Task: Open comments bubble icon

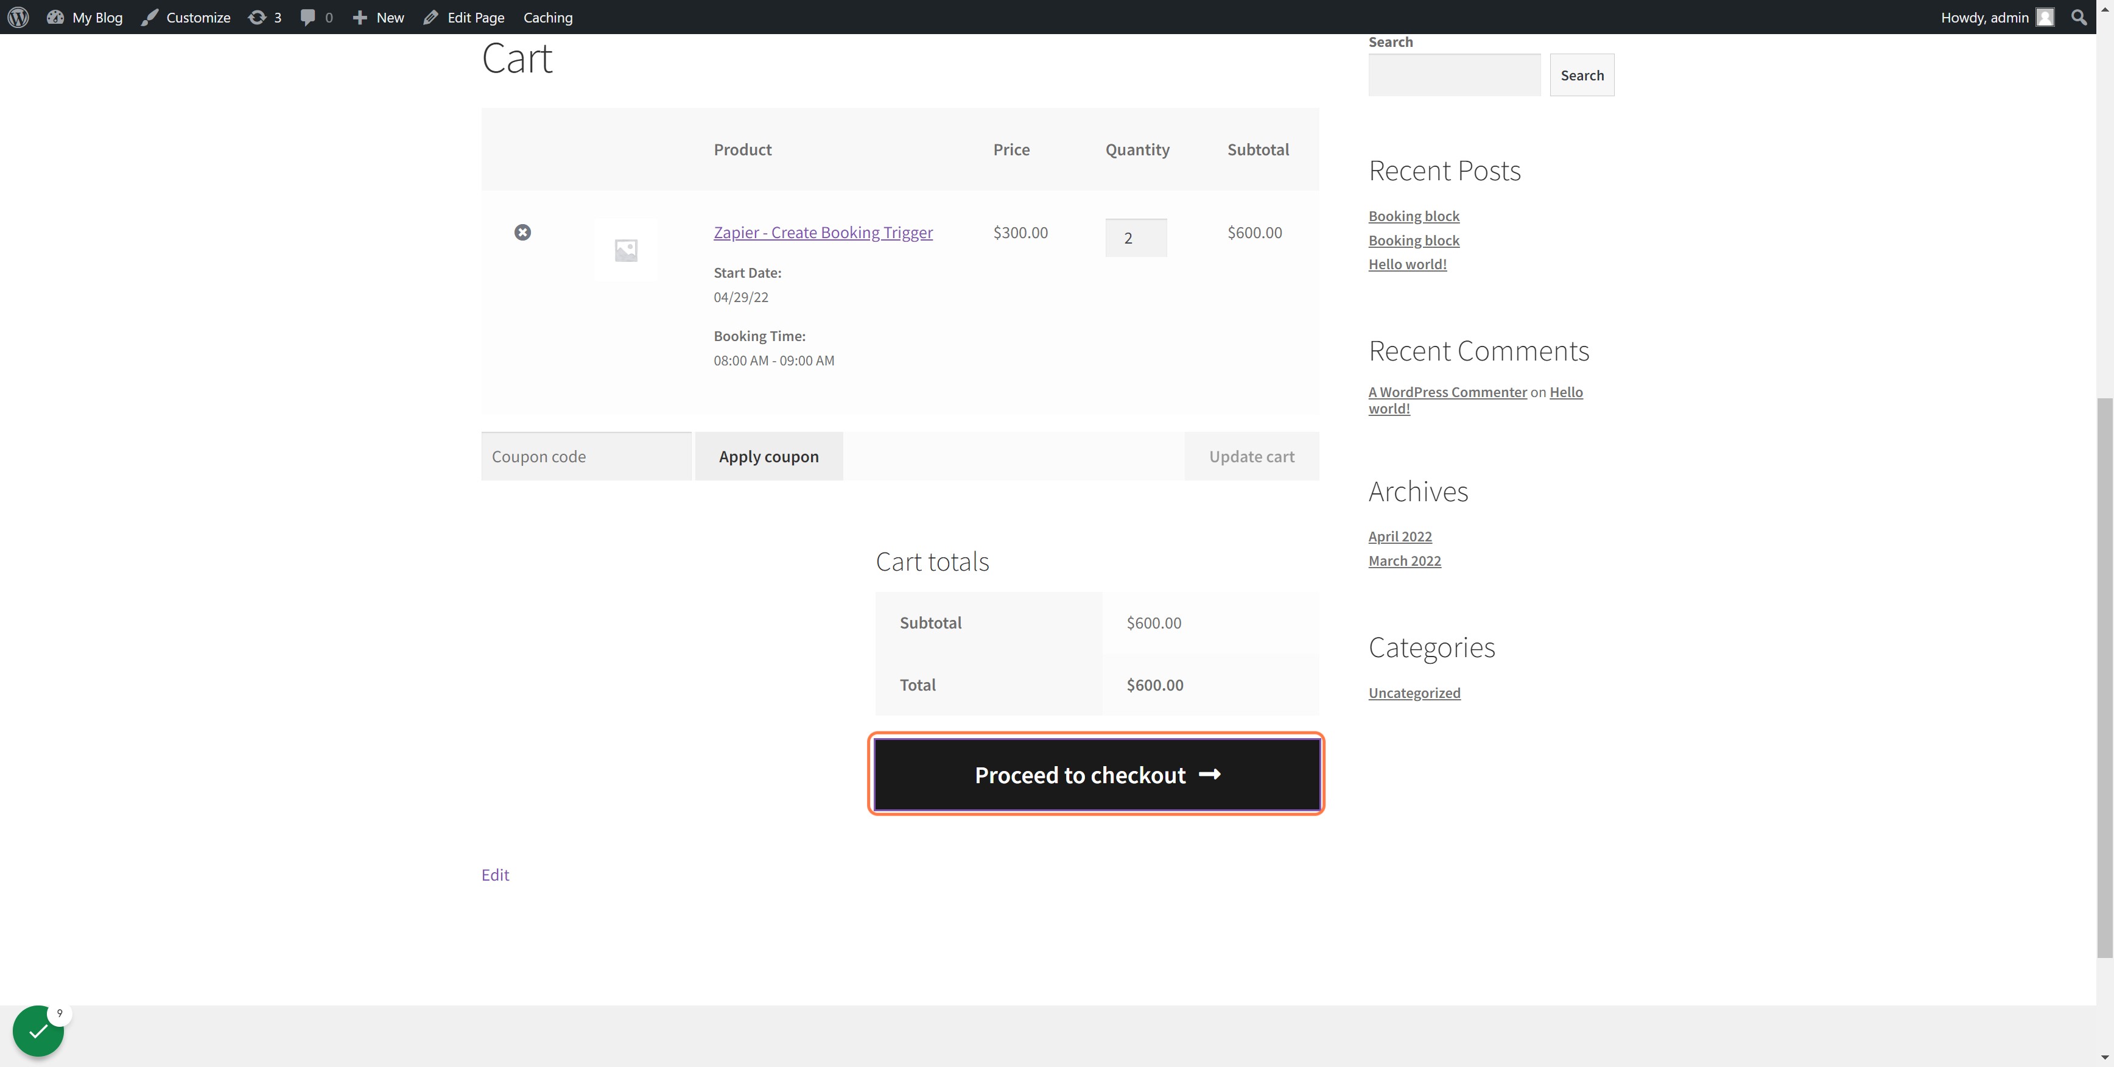Action: [317, 17]
